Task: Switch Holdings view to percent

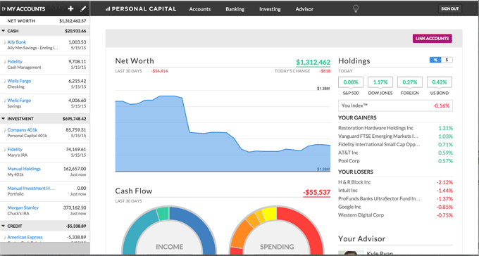Action: [435, 60]
